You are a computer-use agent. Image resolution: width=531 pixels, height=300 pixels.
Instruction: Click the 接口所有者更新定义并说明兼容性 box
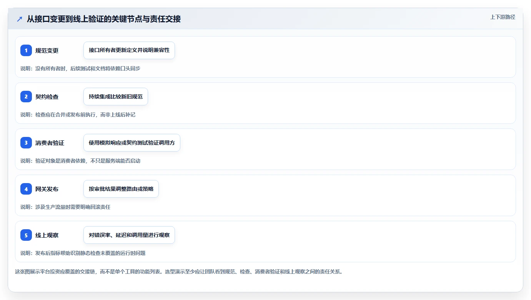click(129, 50)
